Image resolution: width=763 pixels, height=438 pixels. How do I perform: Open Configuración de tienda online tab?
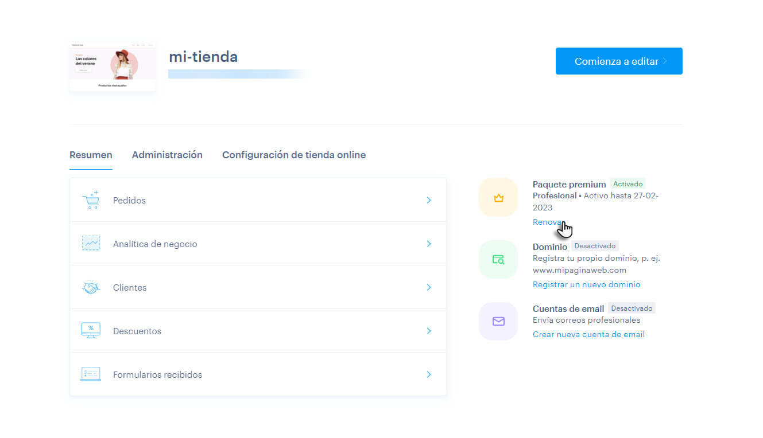tap(294, 155)
